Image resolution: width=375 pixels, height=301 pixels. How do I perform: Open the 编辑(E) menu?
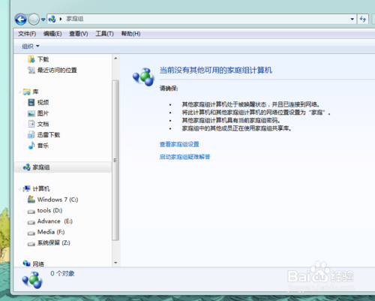(x=52, y=34)
